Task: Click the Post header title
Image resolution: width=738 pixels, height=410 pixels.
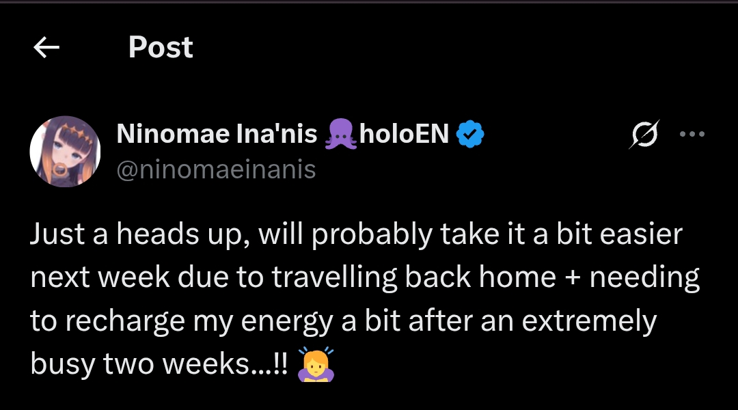Action: pos(161,48)
